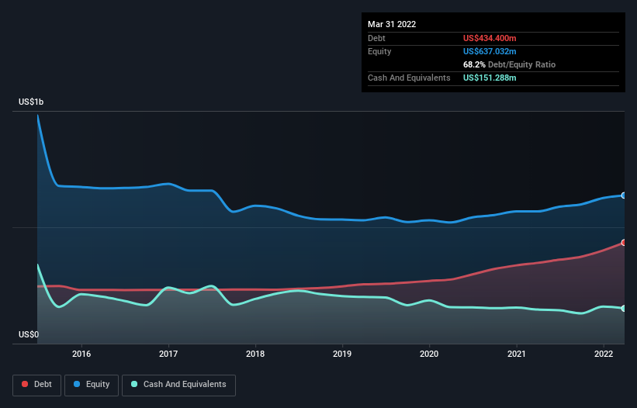Click the Equity label in tooltip
The height and width of the screenshot is (408, 637).
(379, 51)
